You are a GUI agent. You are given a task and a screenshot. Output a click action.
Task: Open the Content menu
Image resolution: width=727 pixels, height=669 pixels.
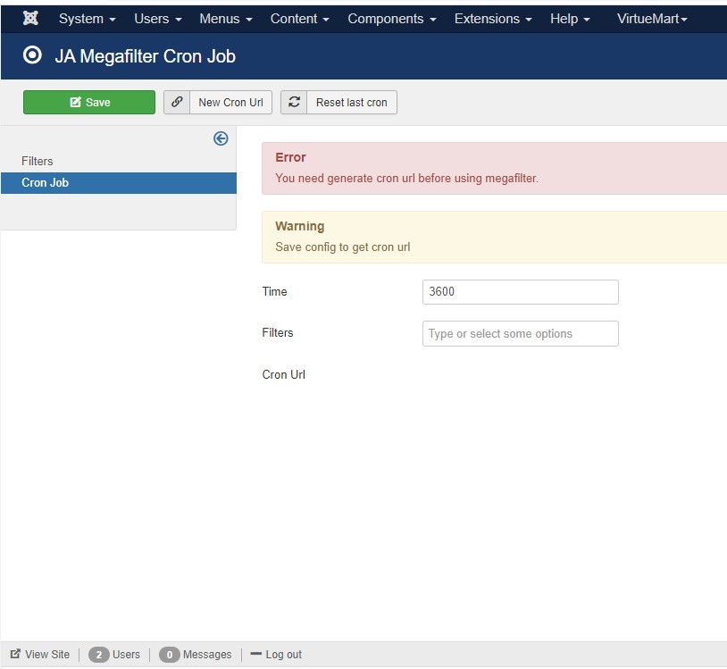[299, 19]
